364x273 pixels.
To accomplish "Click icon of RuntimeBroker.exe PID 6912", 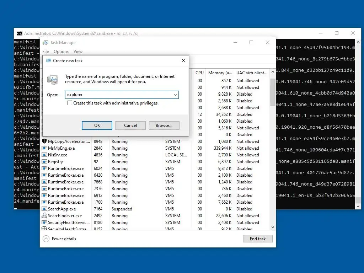I will pos(44,195).
